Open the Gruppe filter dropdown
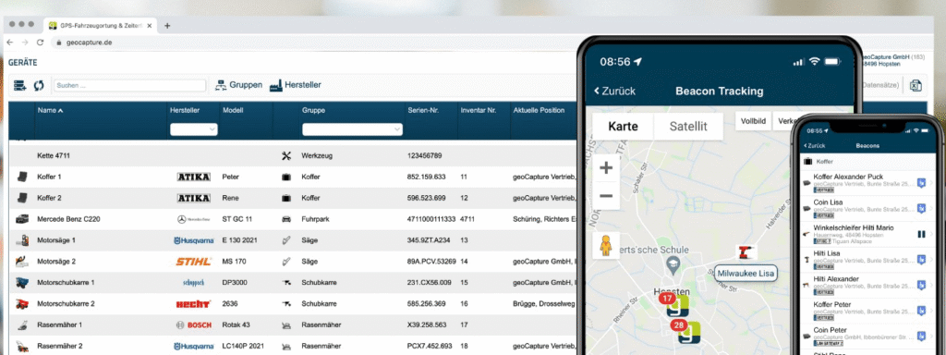The height and width of the screenshot is (355, 946). [x=352, y=129]
